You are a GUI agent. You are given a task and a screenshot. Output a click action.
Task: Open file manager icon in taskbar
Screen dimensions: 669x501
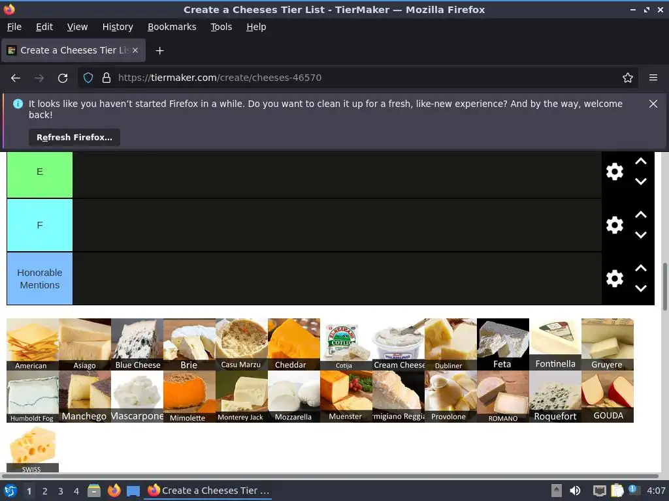94,491
